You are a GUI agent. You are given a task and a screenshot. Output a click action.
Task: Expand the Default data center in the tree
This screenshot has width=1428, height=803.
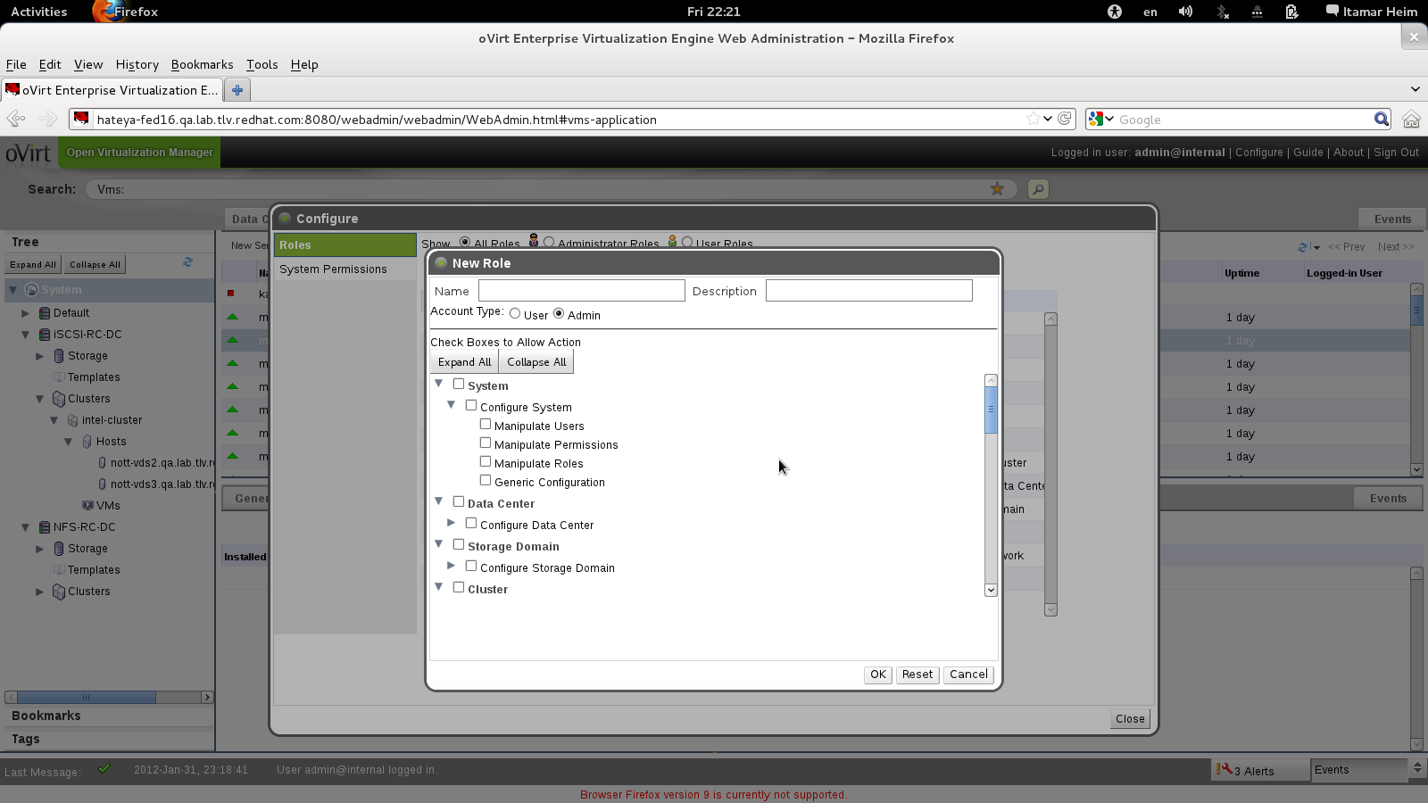coord(26,313)
